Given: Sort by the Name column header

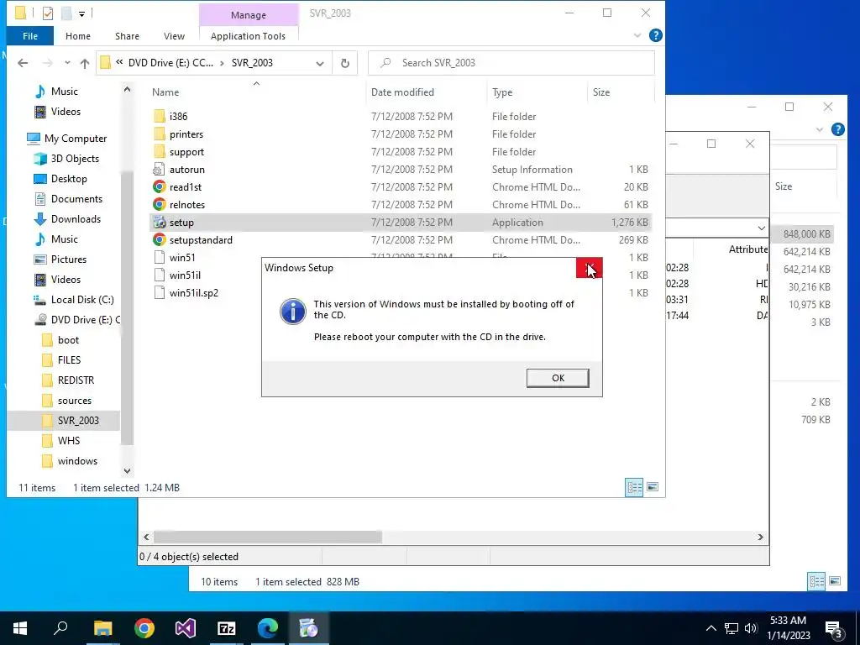Looking at the screenshot, I should [165, 92].
